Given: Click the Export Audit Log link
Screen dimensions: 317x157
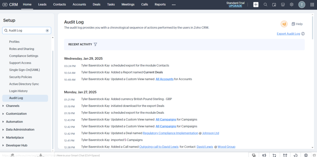Looking at the screenshot, I should [288, 34].
